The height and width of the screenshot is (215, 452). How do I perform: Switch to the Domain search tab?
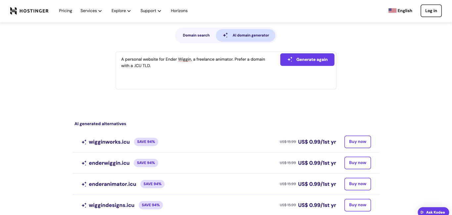click(196, 35)
